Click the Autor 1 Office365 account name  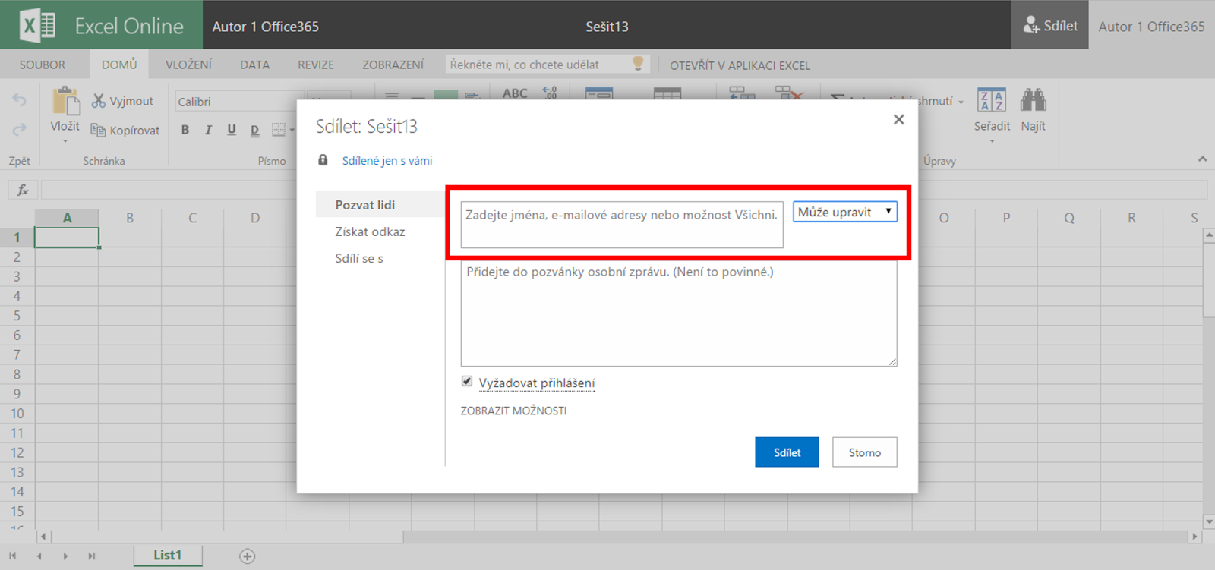point(1151,27)
